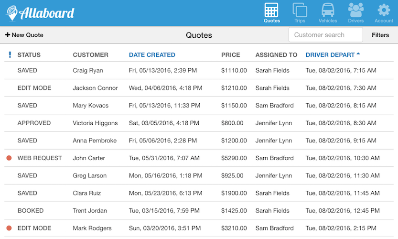Click the Status column header
The height and width of the screenshot is (239, 398).
(29, 55)
